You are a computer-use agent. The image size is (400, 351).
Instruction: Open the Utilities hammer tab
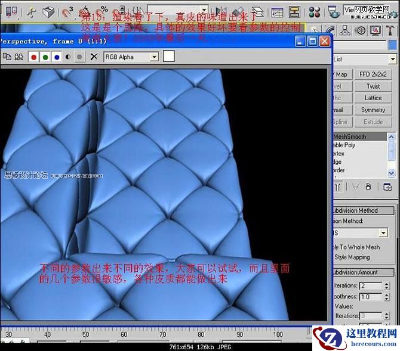pos(390,31)
